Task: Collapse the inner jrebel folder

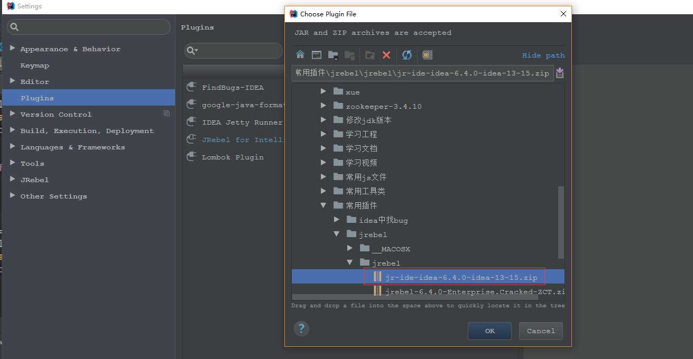Action: click(x=350, y=262)
